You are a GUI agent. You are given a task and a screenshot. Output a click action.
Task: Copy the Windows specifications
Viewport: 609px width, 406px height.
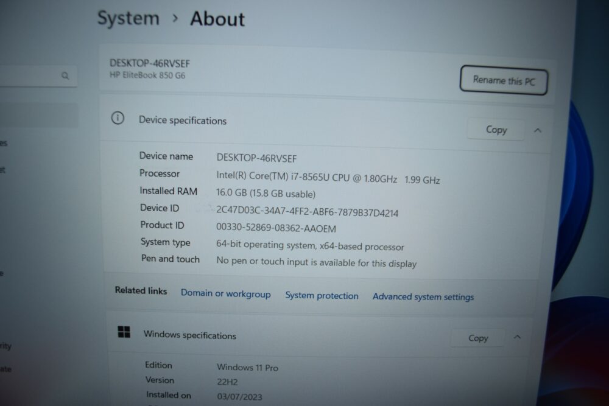tap(477, 338)
